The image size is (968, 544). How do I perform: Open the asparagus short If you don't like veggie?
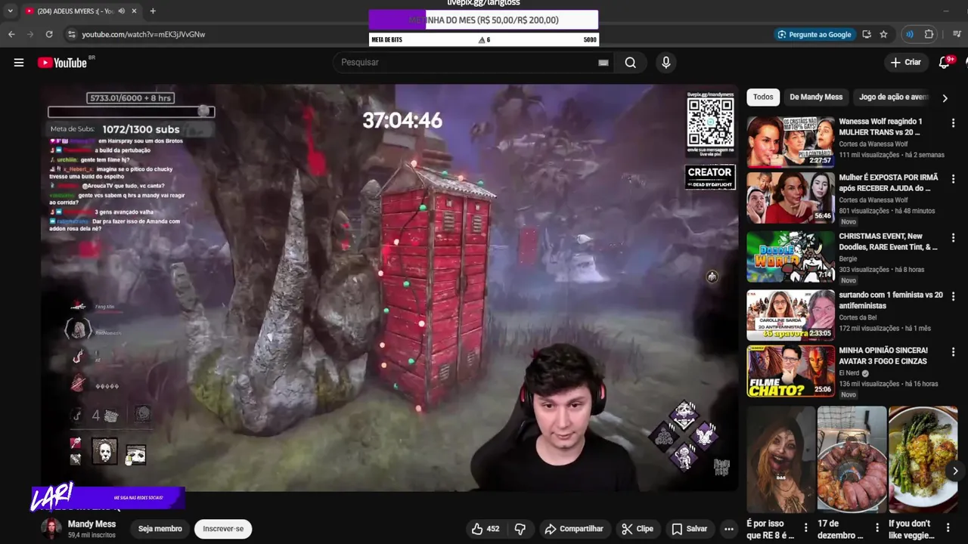[923, 459]
